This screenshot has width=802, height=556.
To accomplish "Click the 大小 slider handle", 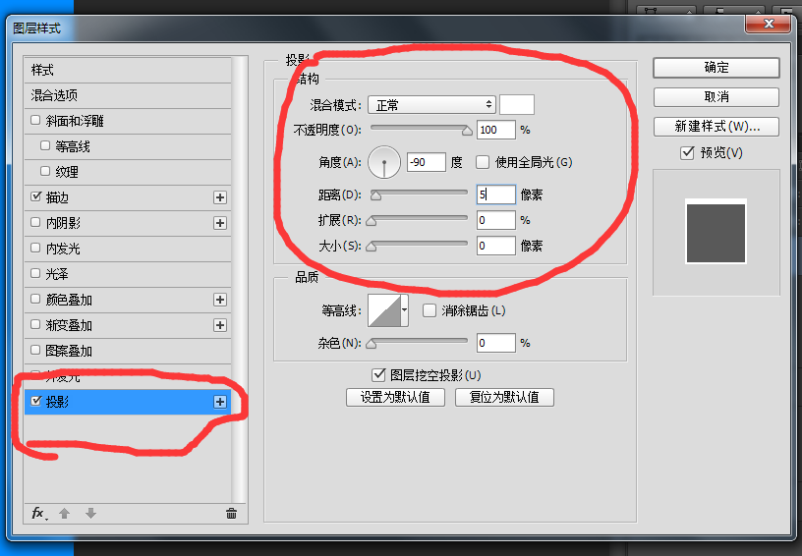I will tap(372, 247).
